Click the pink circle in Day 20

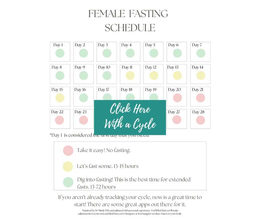click(177, 98)
